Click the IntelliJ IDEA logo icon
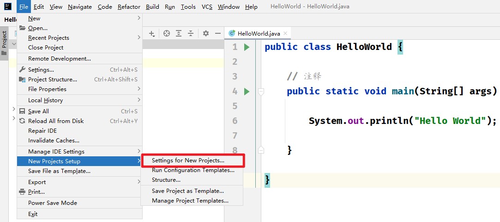Screen dimensions: 500x222 click(x=8, y=6)
